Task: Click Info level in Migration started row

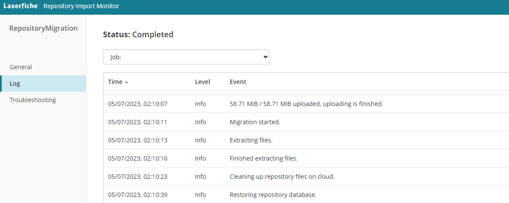Action: [x=201, y=122]
